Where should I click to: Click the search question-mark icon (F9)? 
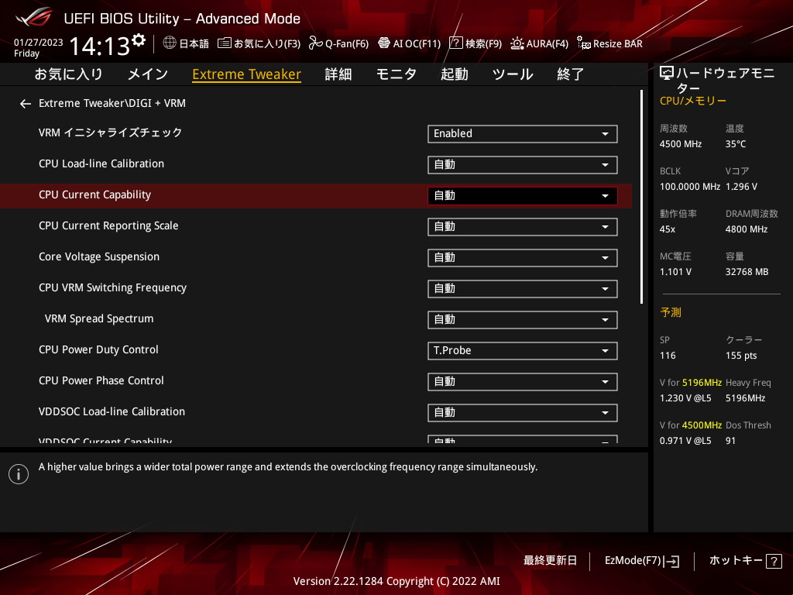(x=455, y=43)
